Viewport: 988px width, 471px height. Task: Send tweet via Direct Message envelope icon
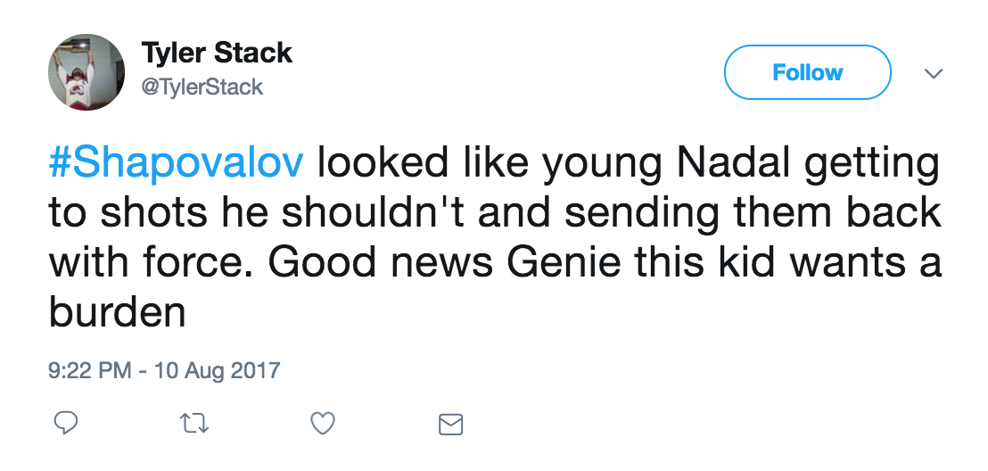click(451, 425)
